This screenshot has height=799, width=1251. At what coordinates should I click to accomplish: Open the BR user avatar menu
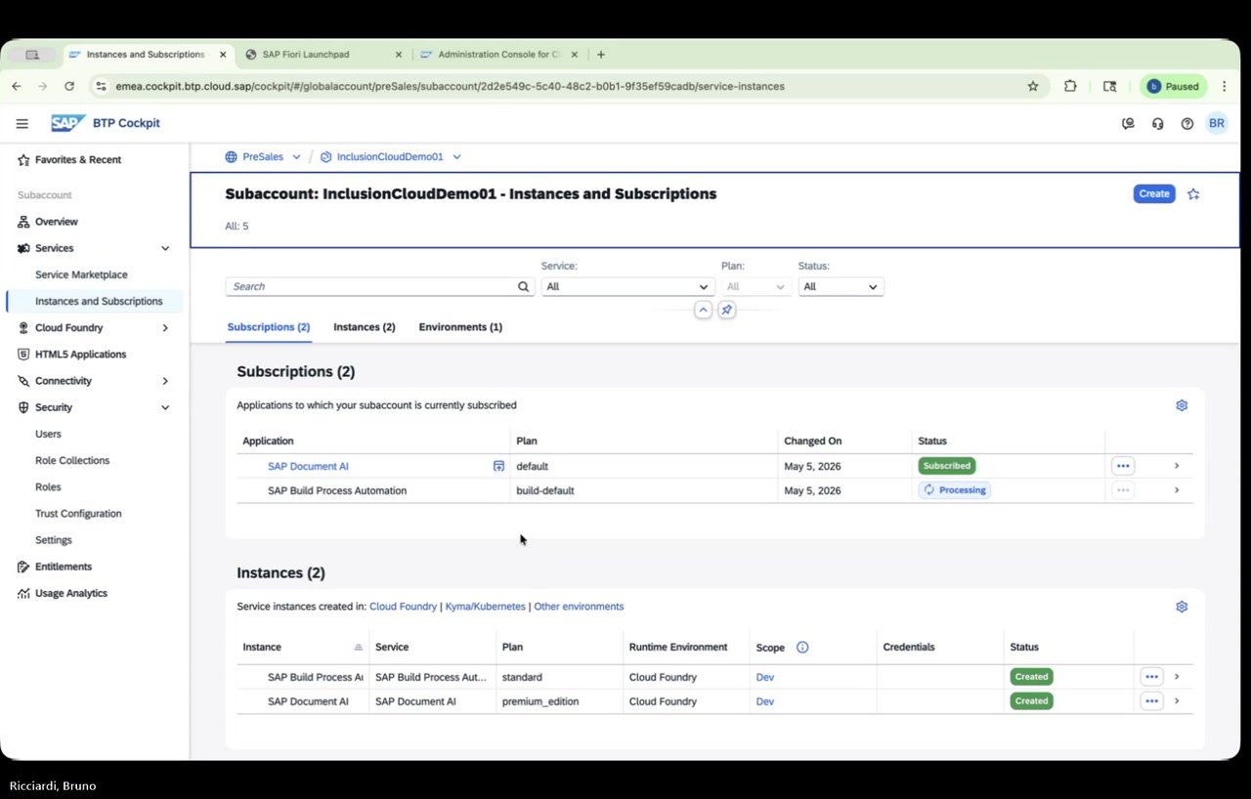click(x=1217, y=123)
